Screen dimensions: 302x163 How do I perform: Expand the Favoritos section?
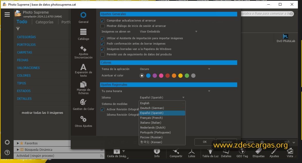[18, 143]
